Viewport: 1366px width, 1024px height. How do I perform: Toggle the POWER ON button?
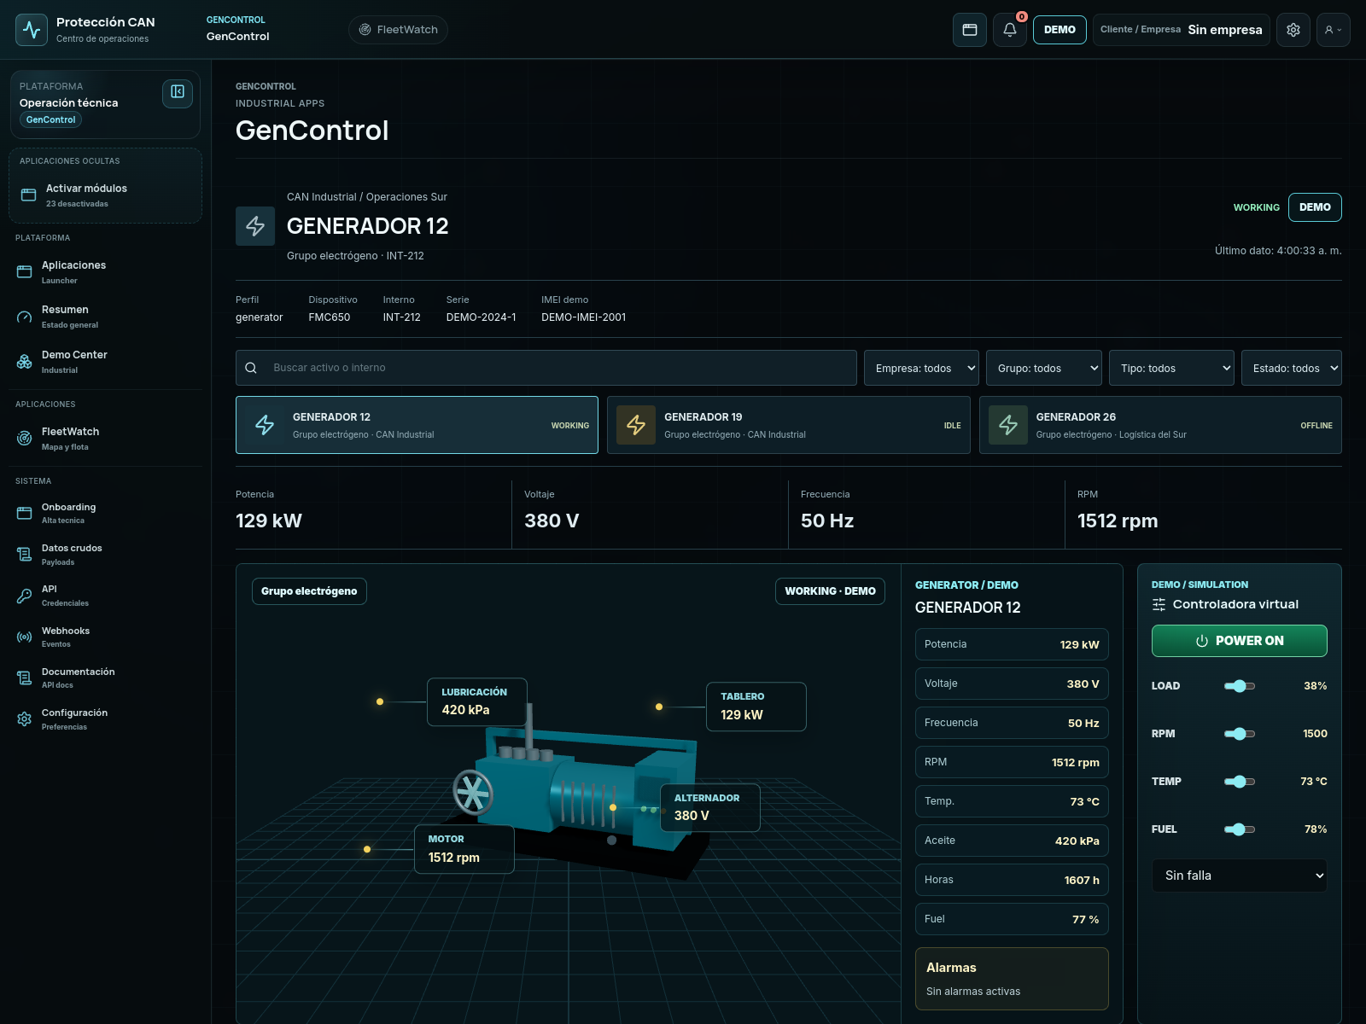[x=1240, y=641]
